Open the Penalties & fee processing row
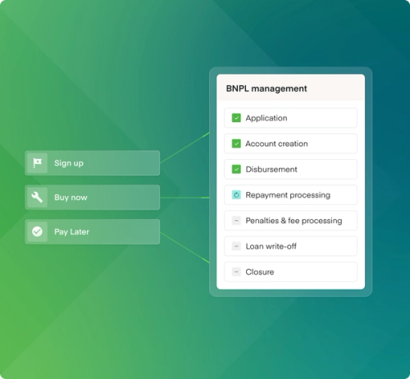Viewport: 410px width, 379px height. point(290,221)
